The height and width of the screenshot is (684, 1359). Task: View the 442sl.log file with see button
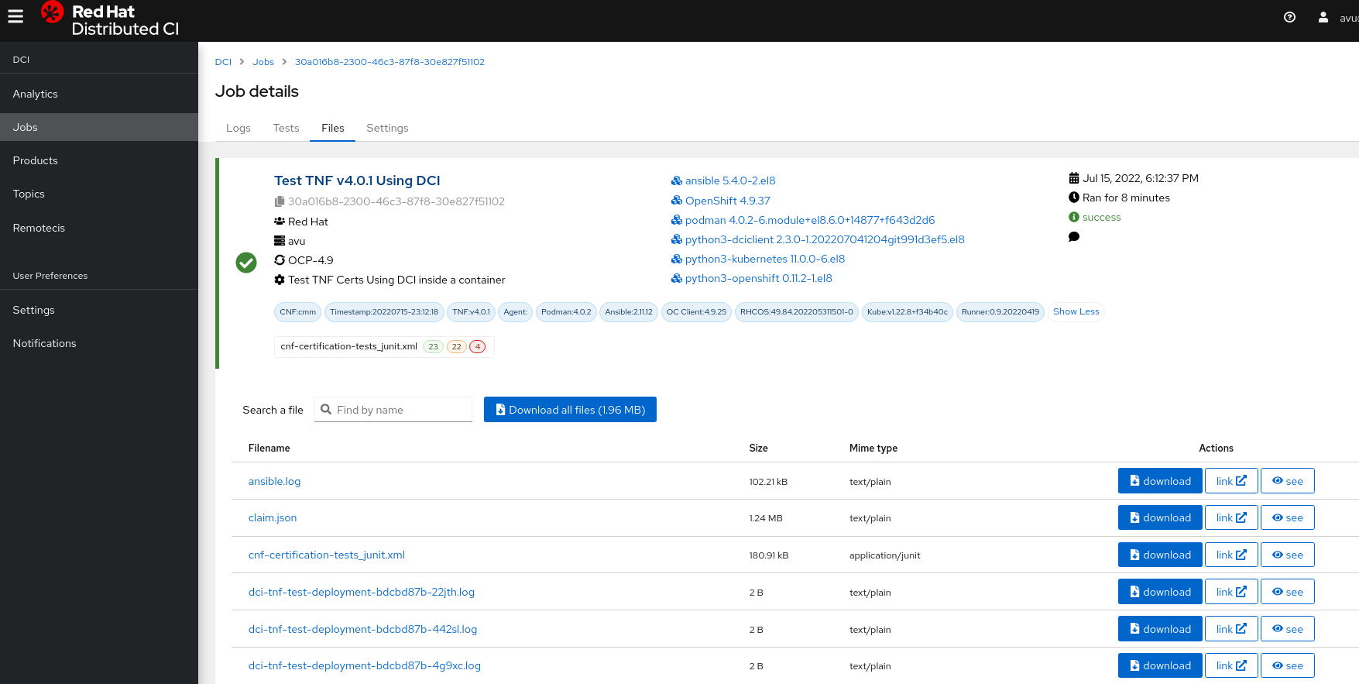1287,629
